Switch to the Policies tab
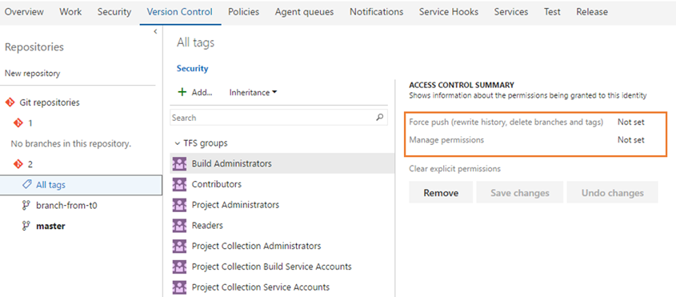Image resolution: width=676 pixels, height=297 pixels. [x=243, y=12]
